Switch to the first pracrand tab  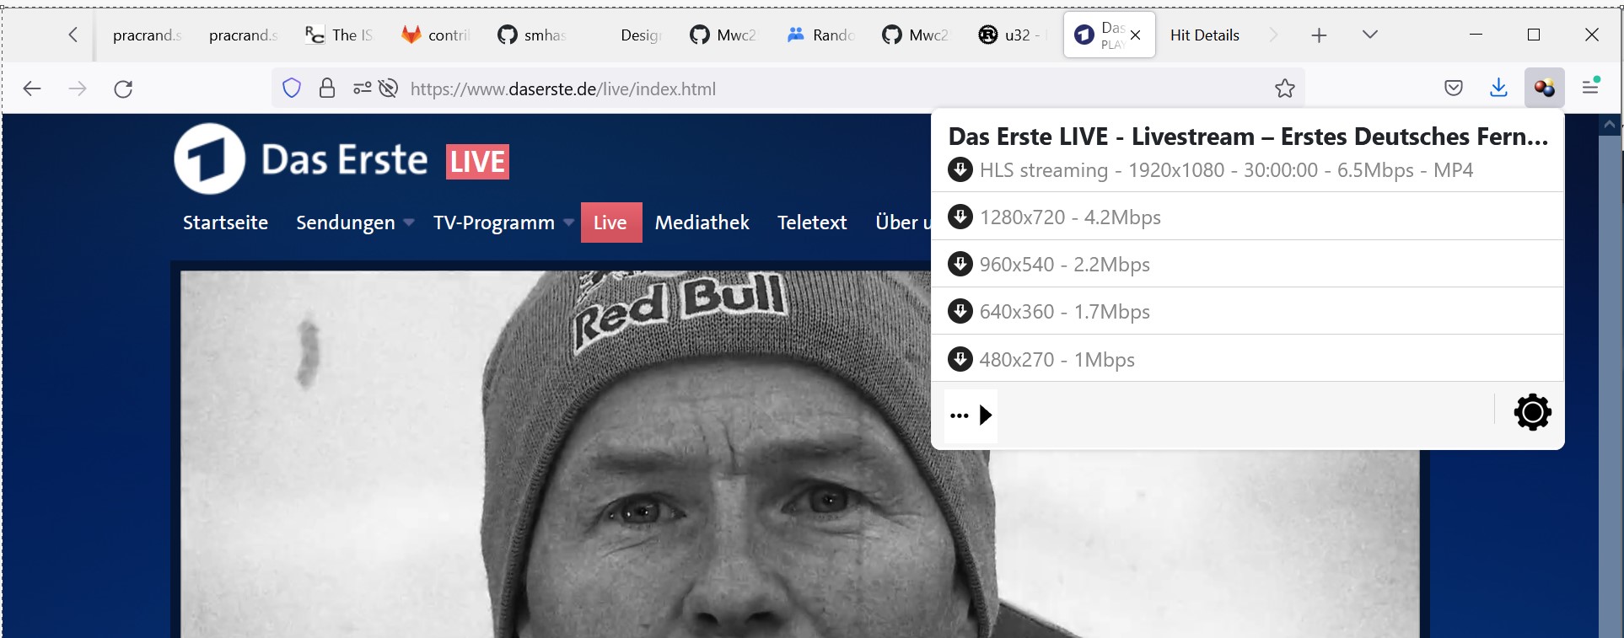pyautogui.click(x=148, y=35)
